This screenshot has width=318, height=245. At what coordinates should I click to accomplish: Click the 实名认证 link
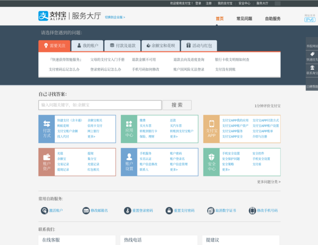point(145,159)
